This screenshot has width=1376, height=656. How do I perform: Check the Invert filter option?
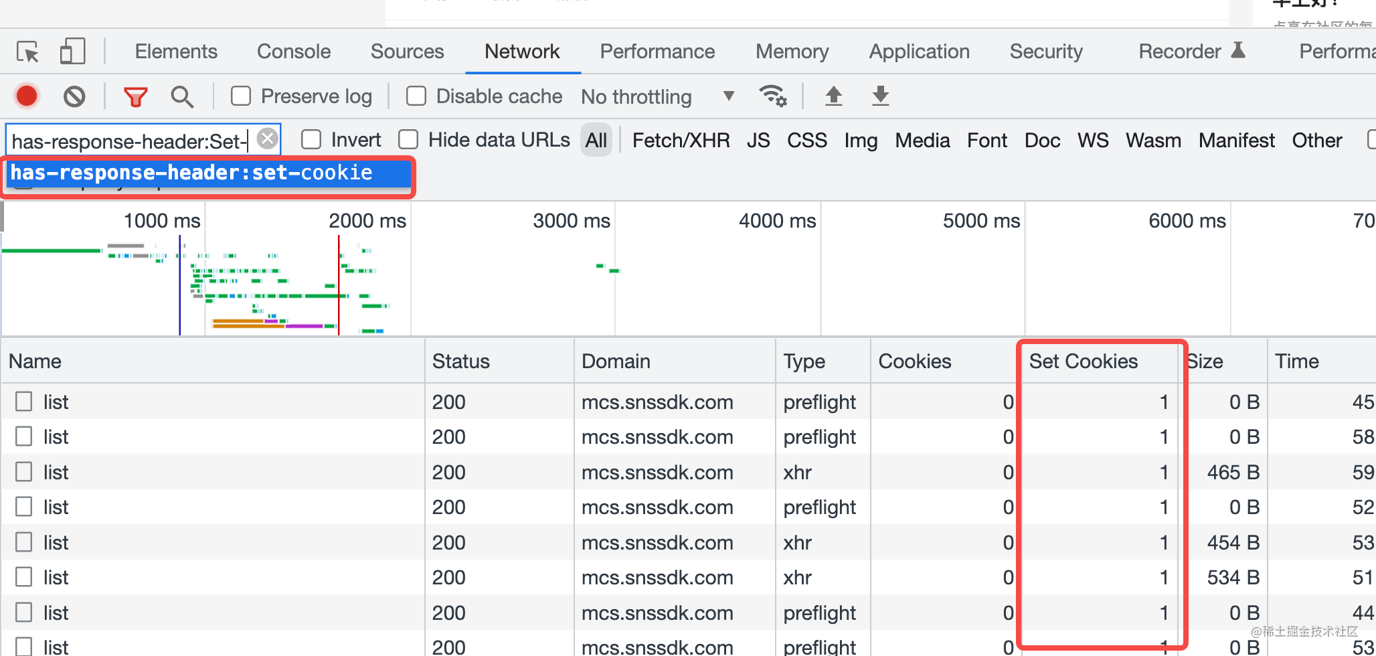311,140
